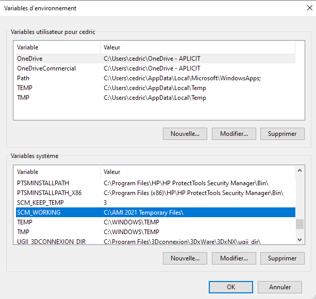This screenshot has width=316, height=299.
Task: Sort system variables by Valeur column header
Action: pos(196,172)
